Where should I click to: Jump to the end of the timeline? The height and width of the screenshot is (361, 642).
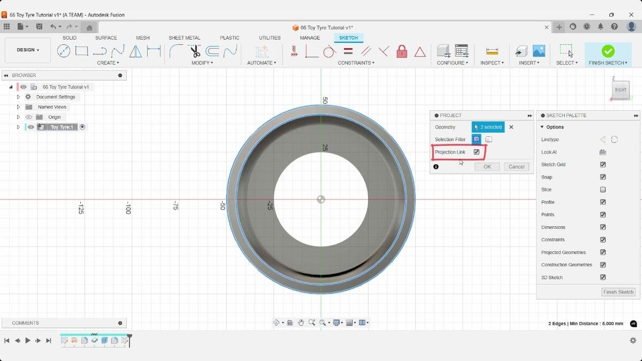point(49,341)
